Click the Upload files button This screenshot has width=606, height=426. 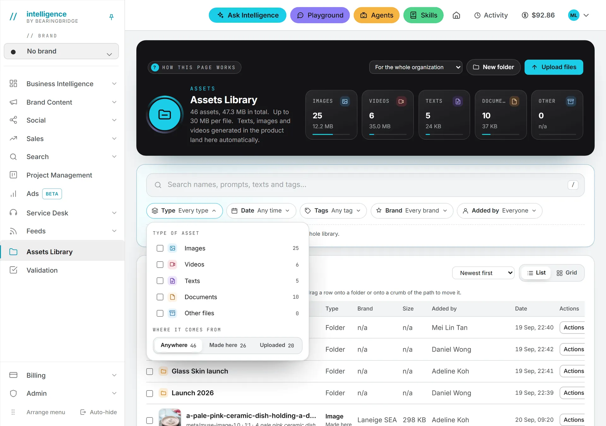pyautogui.click(x=554, y=67)
